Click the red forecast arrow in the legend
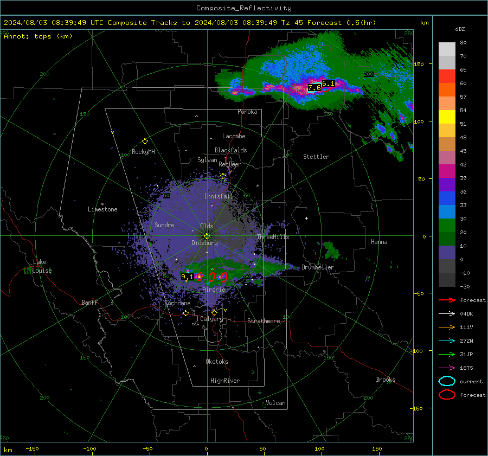Viewport: 488px width, 456px height. [447, 300]
